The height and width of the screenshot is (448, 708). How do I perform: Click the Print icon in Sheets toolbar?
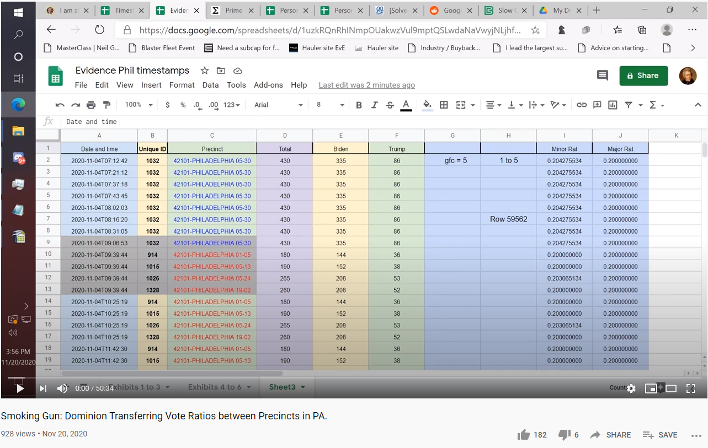click(x=91, y=105)
